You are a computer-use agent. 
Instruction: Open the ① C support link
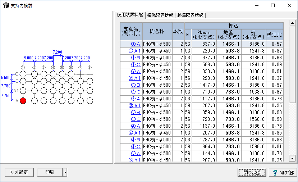click(136, 65)
